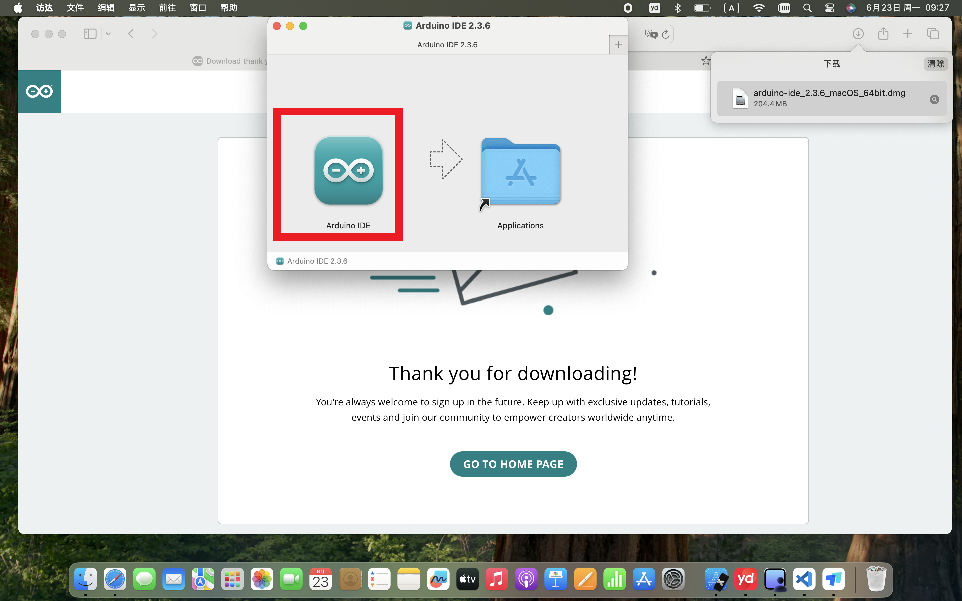Open Freeform from the Dock
Image resolution: width=962 pixels, height=601 pixels.
click(x=438, y=579)
